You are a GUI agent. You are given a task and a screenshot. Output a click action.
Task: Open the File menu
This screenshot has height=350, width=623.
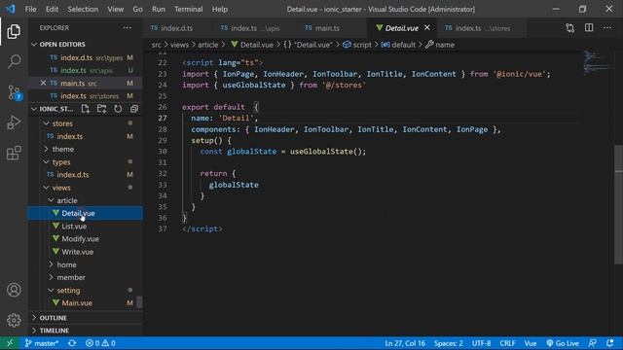click(x=30, y=9)
